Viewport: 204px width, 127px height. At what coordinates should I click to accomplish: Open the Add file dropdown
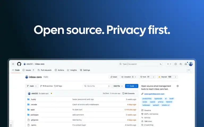point(118,86)
